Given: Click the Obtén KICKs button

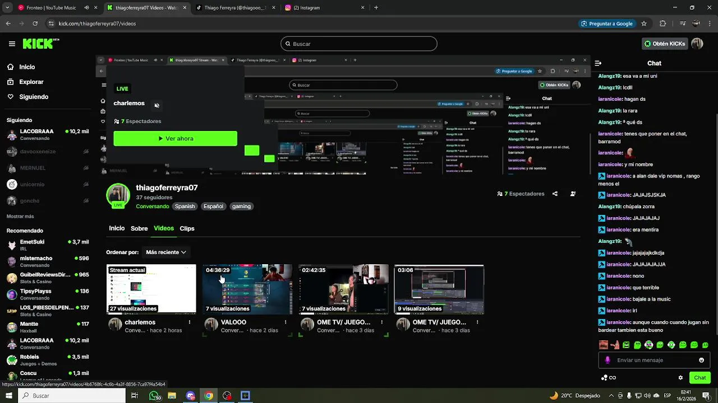Looking at the screenshot, I should click(665, 44).
